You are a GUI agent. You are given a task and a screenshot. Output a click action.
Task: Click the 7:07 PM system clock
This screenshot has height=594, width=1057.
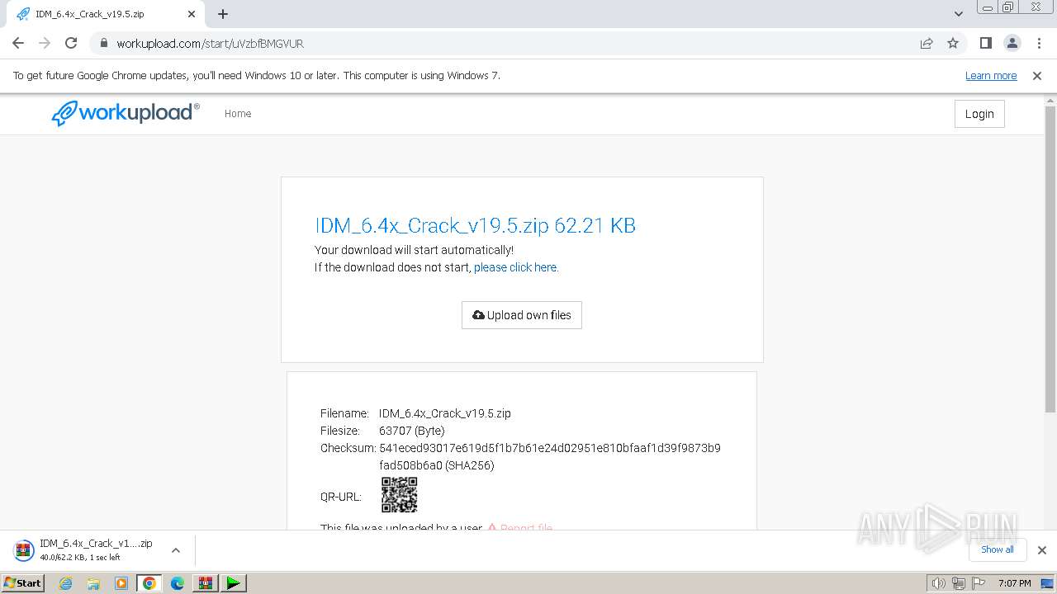tap(1014, 583)
